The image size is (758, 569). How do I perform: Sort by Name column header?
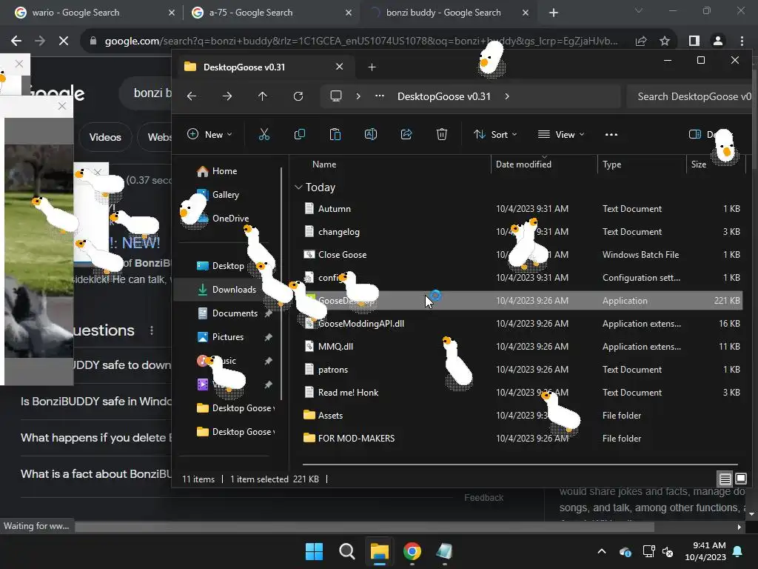tap(324, 164)
